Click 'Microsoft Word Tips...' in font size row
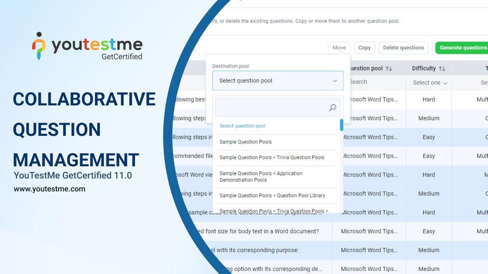 [x=369, y=231]
